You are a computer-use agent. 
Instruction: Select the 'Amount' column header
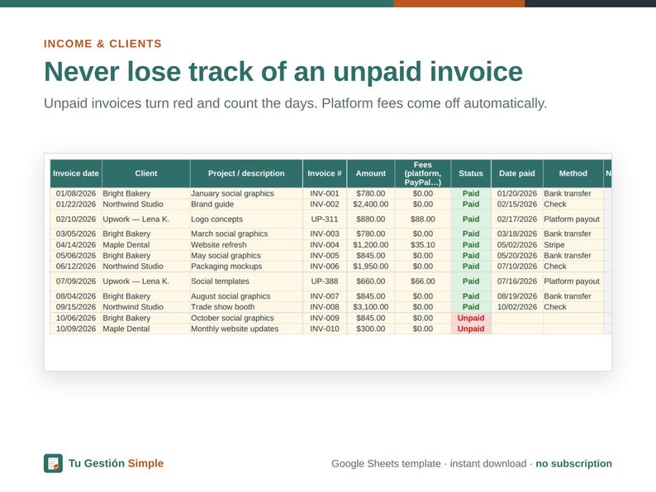click(371, 173)
